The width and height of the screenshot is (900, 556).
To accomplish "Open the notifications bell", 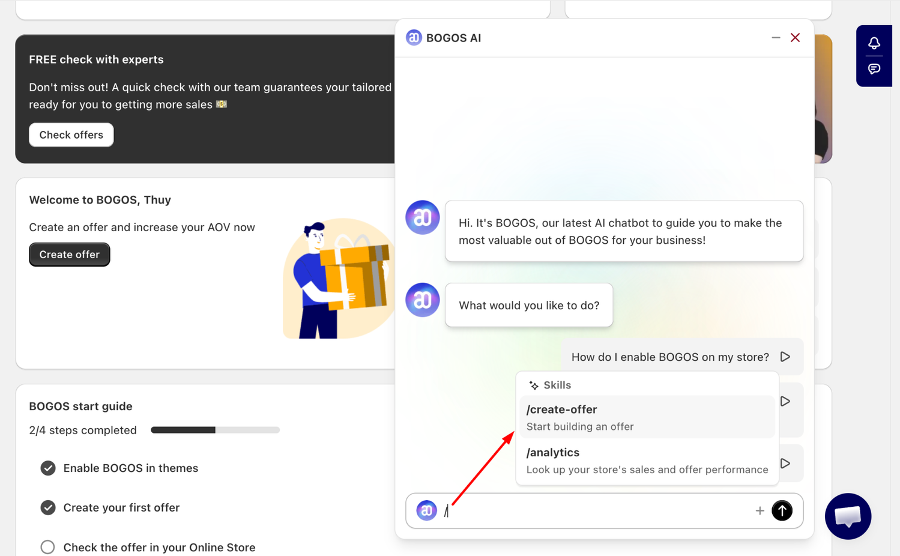I will point(874,43).
